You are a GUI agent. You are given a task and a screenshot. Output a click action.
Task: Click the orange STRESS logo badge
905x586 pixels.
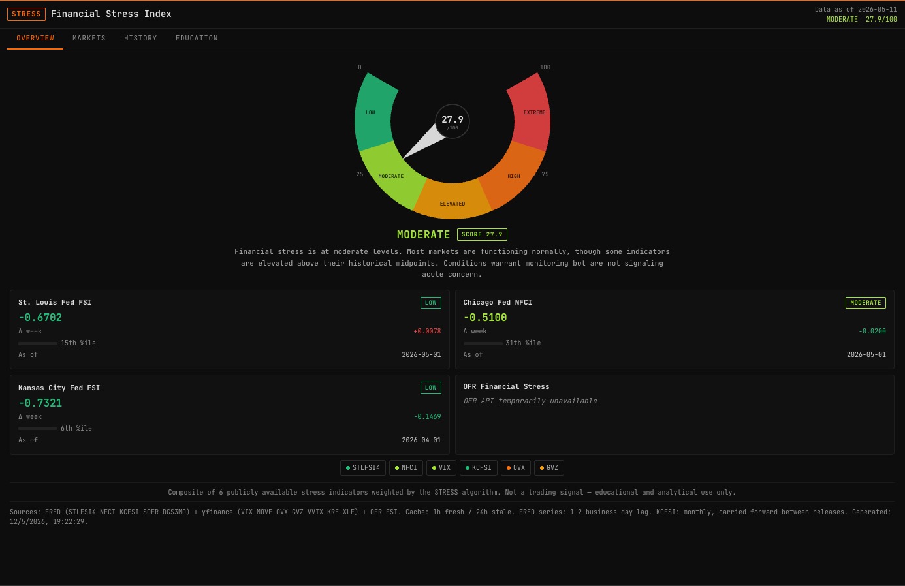[26, 14]
